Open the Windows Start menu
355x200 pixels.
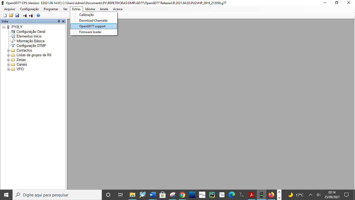click(6, 195)
